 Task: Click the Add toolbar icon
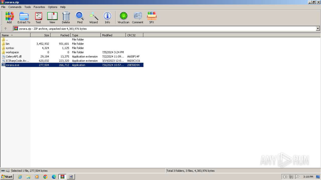[x=9, y=18]
